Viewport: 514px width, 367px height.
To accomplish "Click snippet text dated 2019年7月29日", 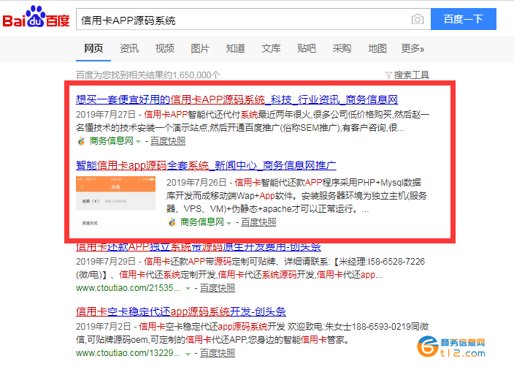I will (250, 268).
